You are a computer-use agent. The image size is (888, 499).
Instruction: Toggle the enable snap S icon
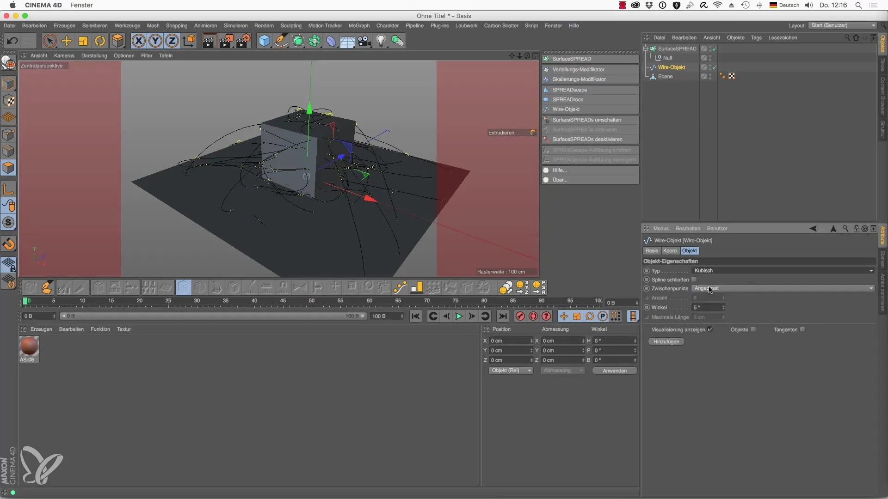8,222
